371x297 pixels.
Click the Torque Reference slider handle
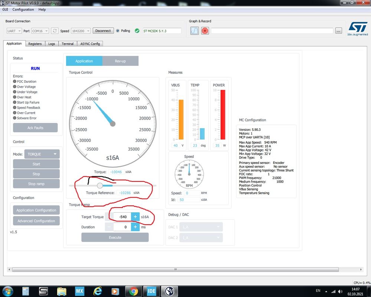point(100,185)
